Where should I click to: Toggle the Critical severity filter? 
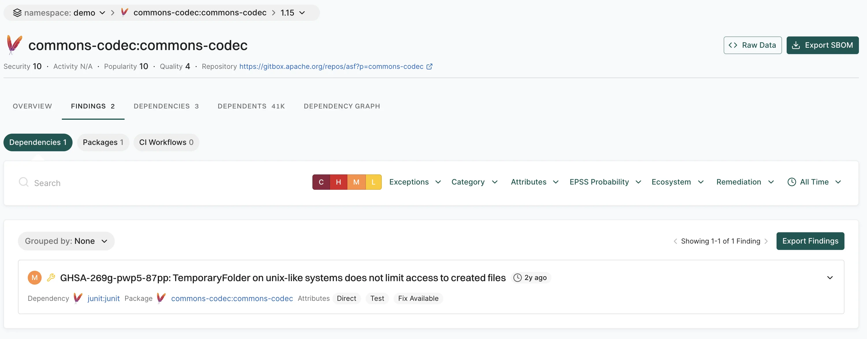tap(321, 182)
